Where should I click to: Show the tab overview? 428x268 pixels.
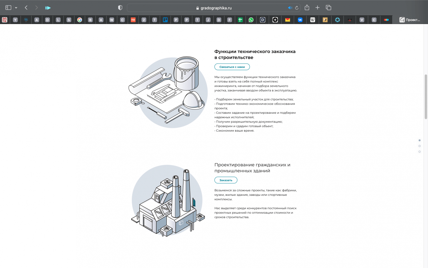coord(328,8)
